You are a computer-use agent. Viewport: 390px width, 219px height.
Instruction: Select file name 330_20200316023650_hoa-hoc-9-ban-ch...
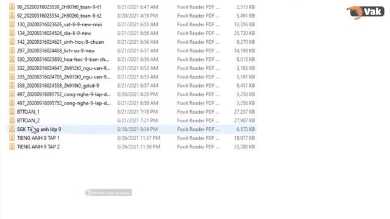(63, 60)
